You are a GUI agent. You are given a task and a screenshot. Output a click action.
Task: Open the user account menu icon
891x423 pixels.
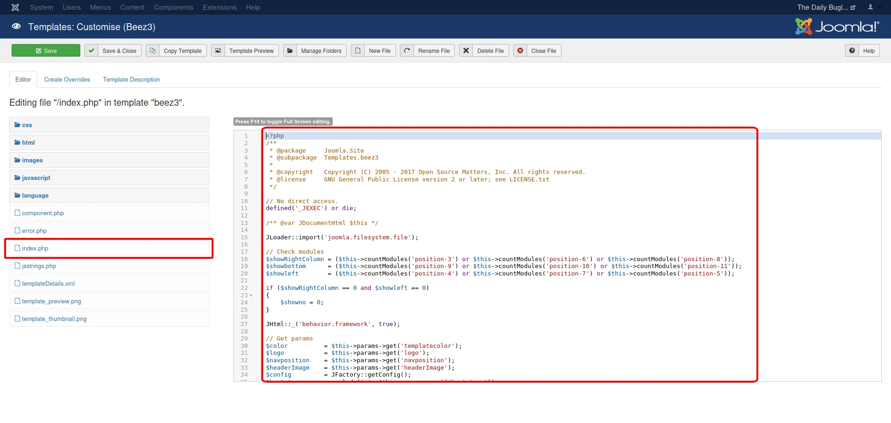[871, 7]
